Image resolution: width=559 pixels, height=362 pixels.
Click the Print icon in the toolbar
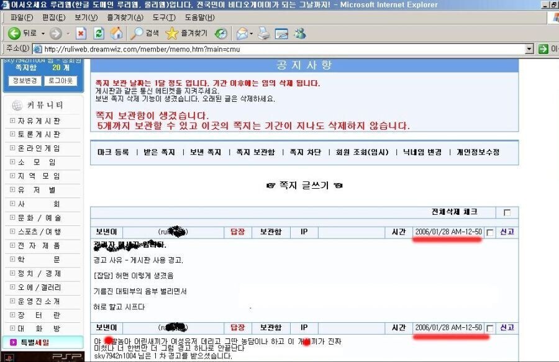pos(263,34)
